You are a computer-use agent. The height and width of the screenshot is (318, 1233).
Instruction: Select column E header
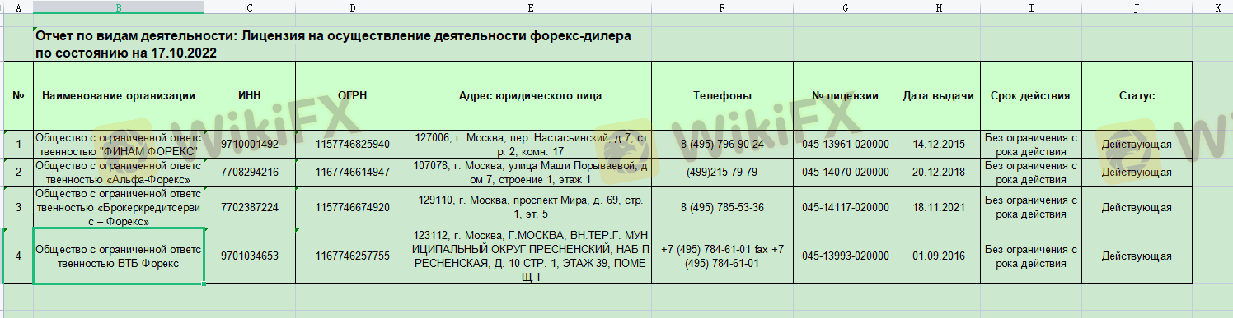pyautogui.click(x=530, y=7)
